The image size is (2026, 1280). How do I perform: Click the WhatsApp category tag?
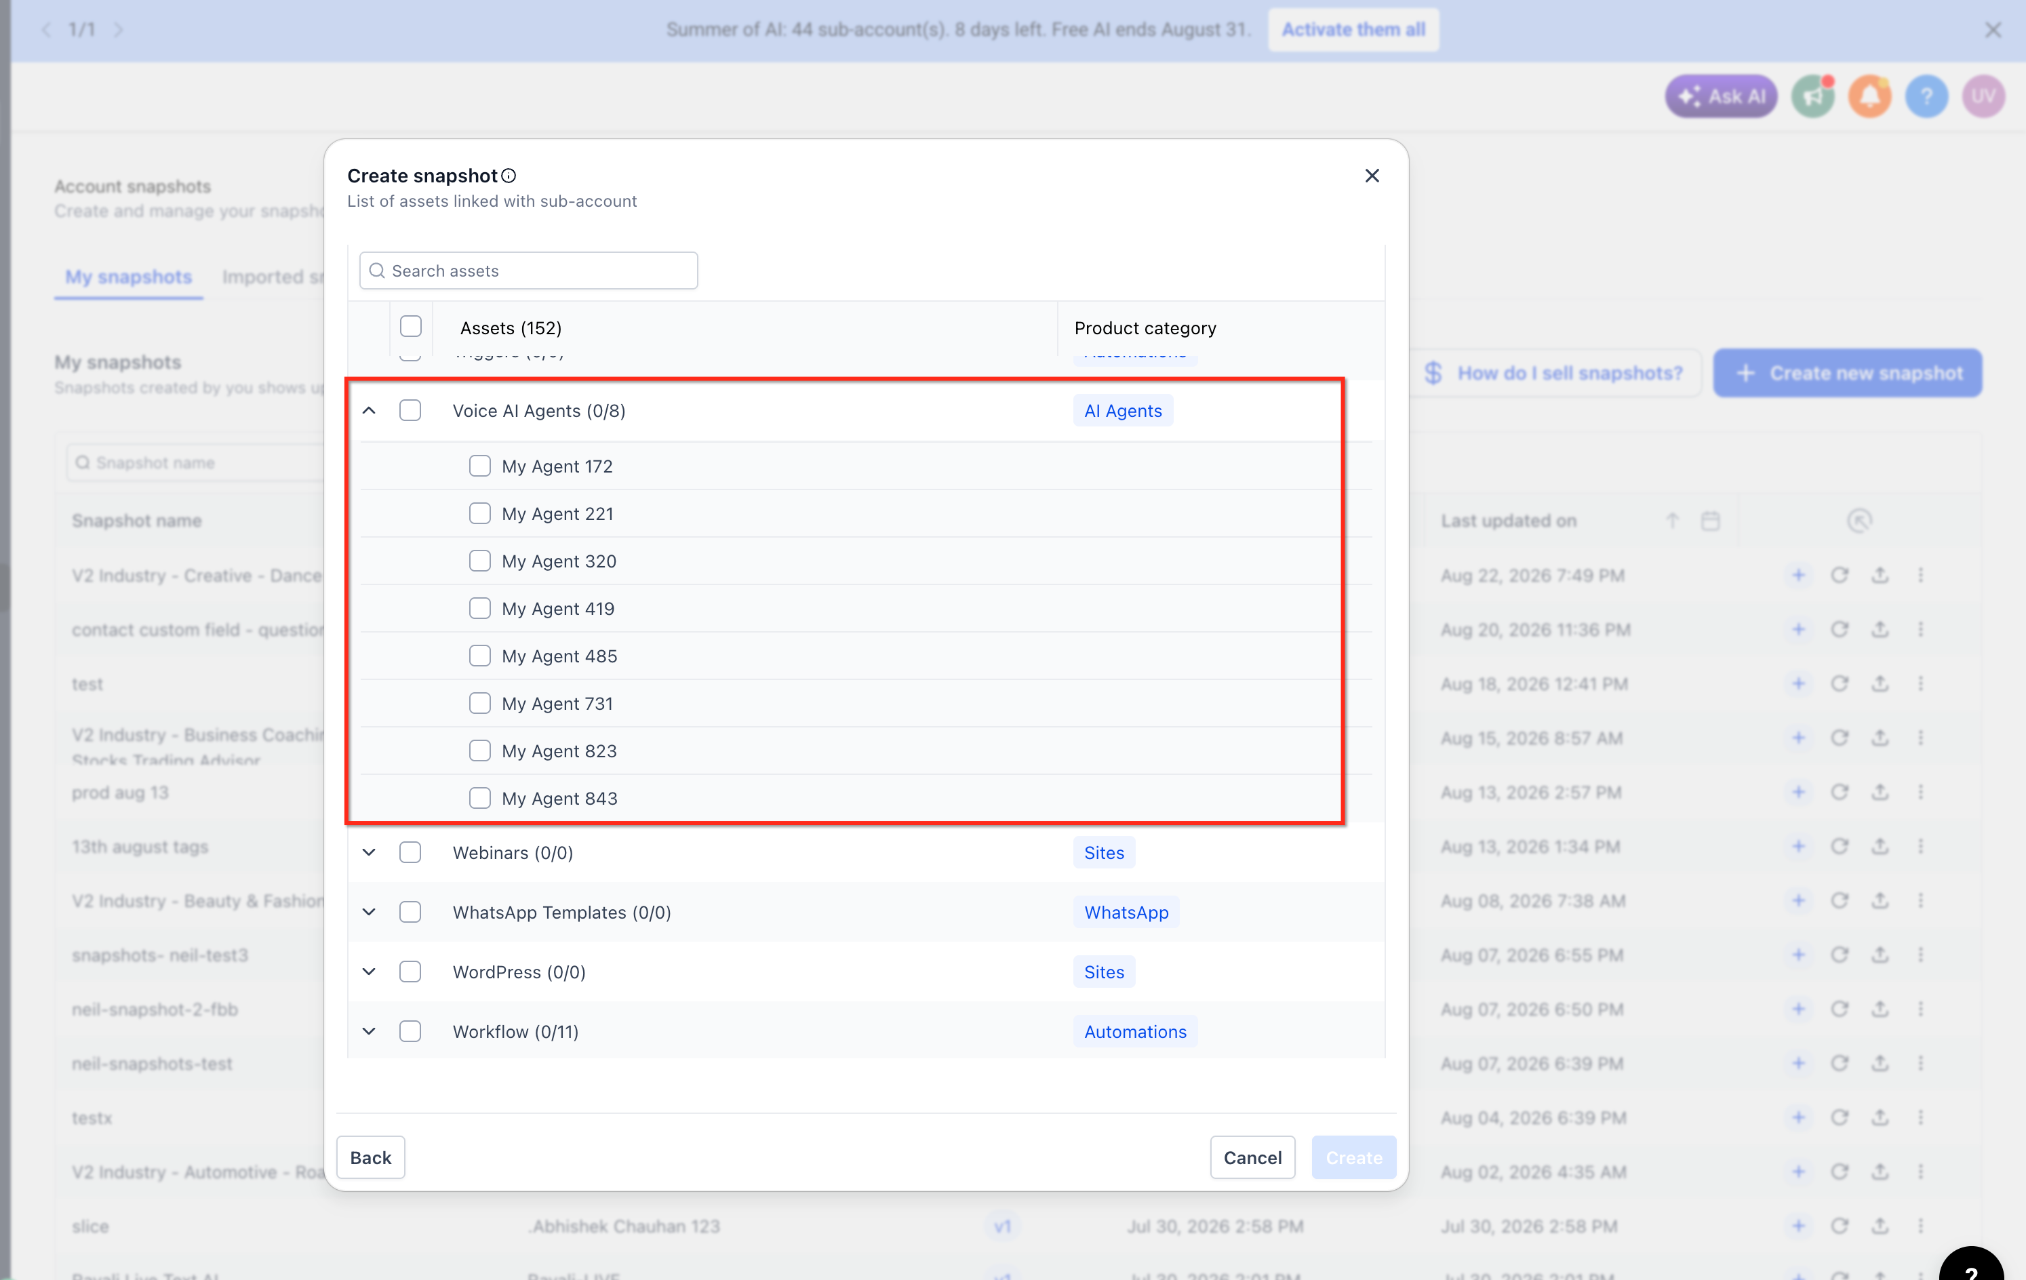[x=1126, y=912]
